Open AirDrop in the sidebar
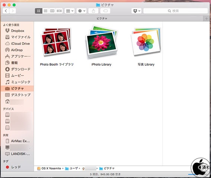The width and height of the screenshot is (211, 178). tap(17, 50)
